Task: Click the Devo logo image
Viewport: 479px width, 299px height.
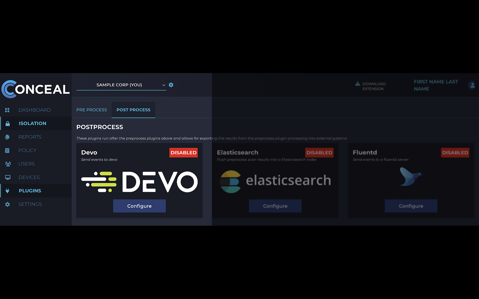Action: click(x=139, y=182)
